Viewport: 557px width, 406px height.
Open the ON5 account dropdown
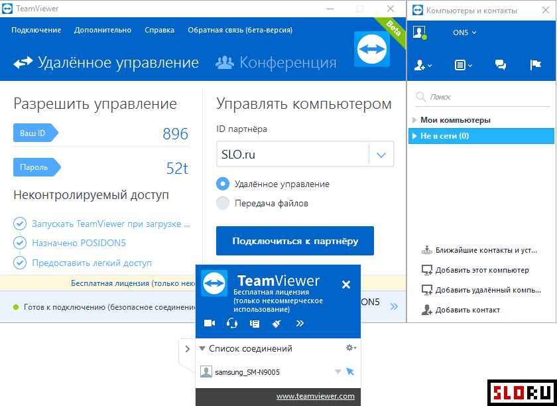465,33
